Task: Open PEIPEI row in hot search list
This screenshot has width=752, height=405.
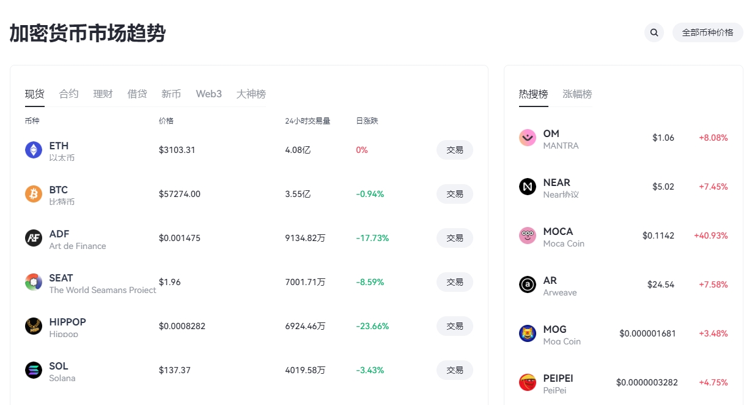Action: point(623,382)
